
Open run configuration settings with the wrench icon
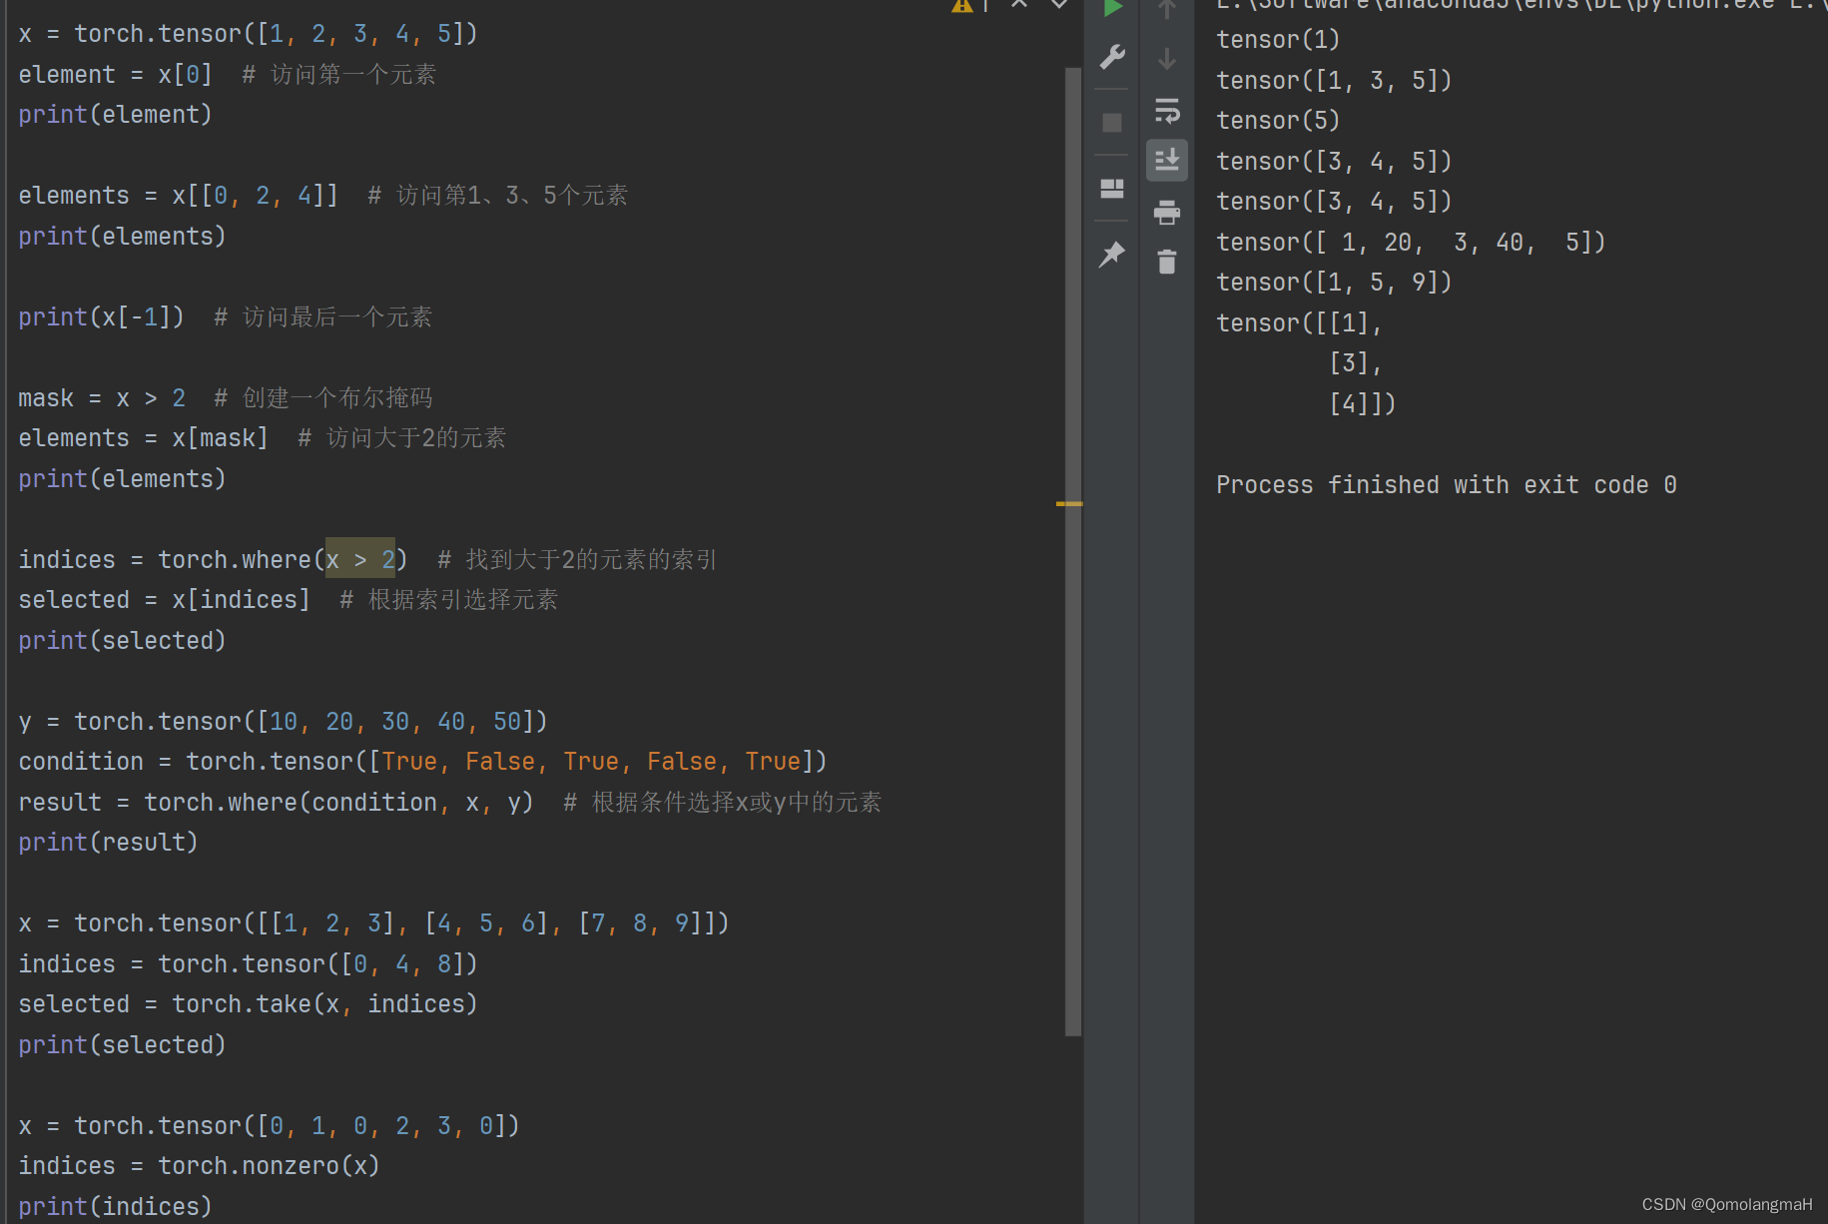point(1112,57)
